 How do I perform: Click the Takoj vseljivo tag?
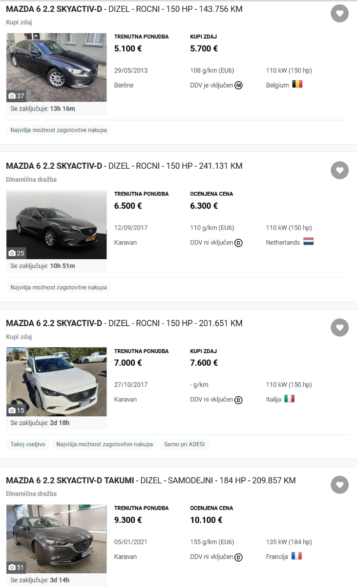pos(28,444)
